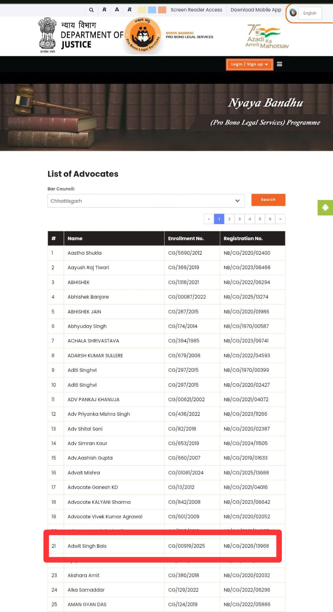This screenshot has width=333, height=612.
Task: Go to page 2 of results
Action: pos(229,219)
